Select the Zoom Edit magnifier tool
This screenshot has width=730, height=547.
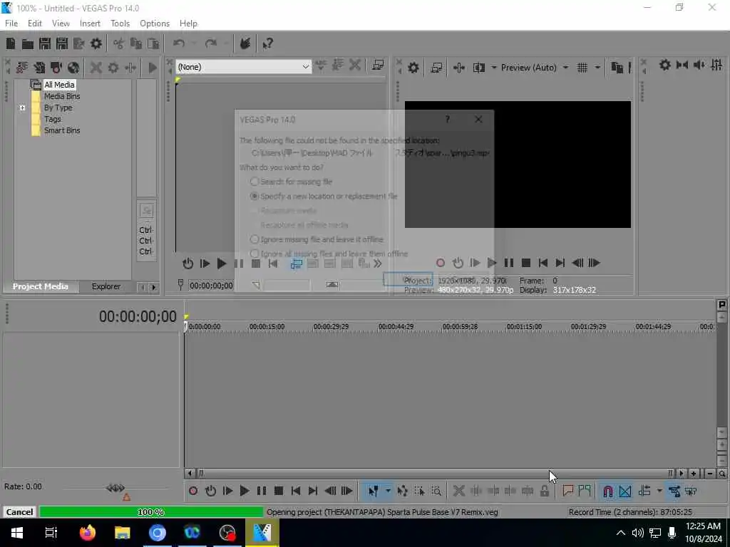click(x=436, y=491)
